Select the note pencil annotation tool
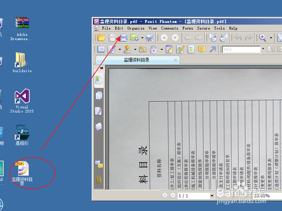This screenshot has height=211, width=282. (169, 49)
